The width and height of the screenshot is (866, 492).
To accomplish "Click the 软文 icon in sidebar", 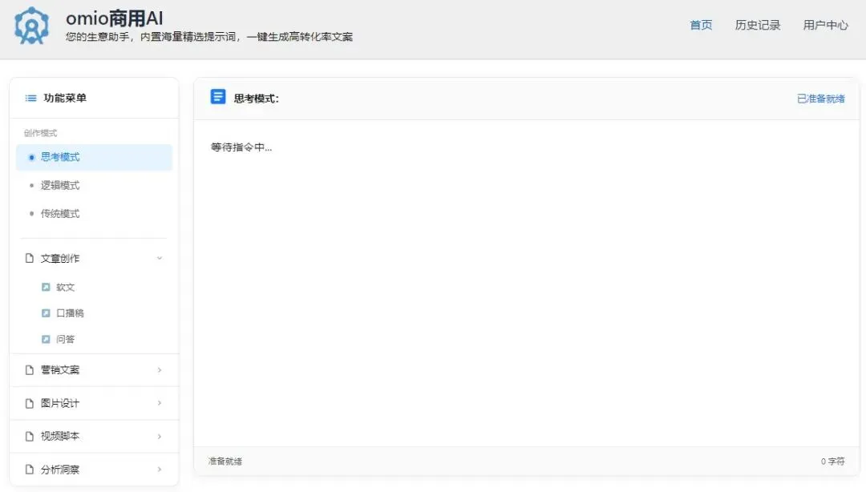I will coord(46,287).
